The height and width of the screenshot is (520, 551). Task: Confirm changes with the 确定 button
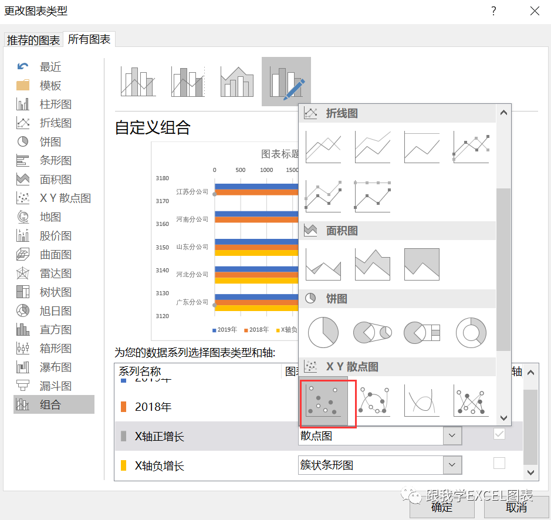coord(442,508)
